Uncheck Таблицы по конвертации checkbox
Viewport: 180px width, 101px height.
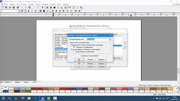(74, 47)
